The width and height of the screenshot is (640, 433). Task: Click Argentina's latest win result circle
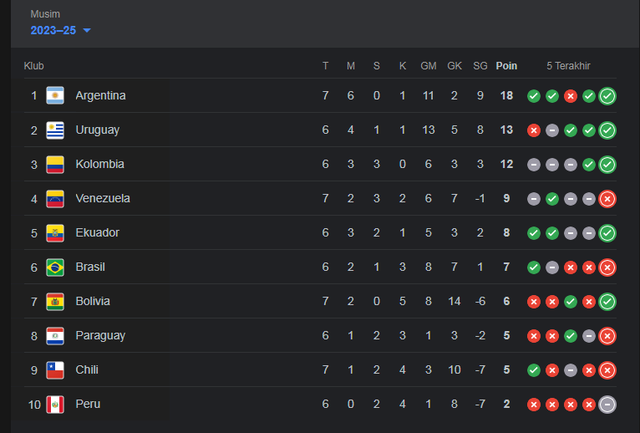coord(607,96)
